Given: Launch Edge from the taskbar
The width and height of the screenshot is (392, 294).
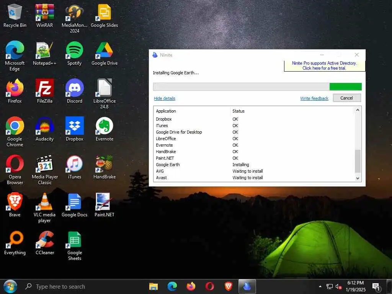Looking at the screenshot, I should [172, 286].
